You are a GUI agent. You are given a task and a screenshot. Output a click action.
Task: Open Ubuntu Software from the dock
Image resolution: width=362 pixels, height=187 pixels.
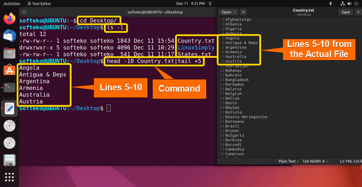pyautogui.click(x=10, y=70)
